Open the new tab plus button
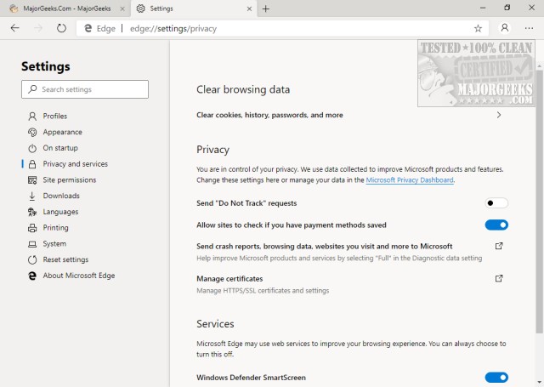The width and height of the screenshot is (544, 387). [x=266, y=9]
